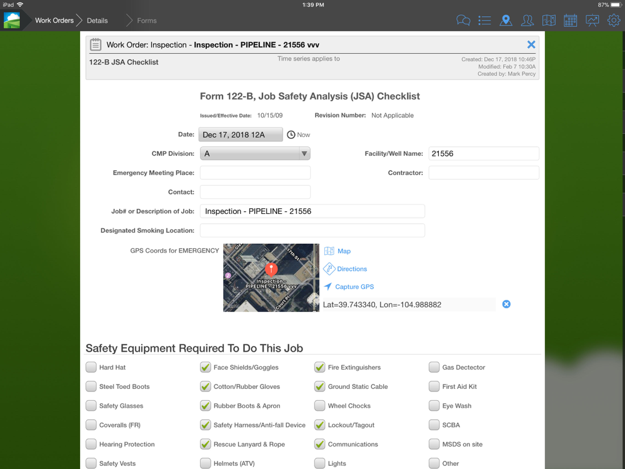Enable the Hard Hat checkbox
The width and height of the screenshot is (625, 469).
coord(91,368)
